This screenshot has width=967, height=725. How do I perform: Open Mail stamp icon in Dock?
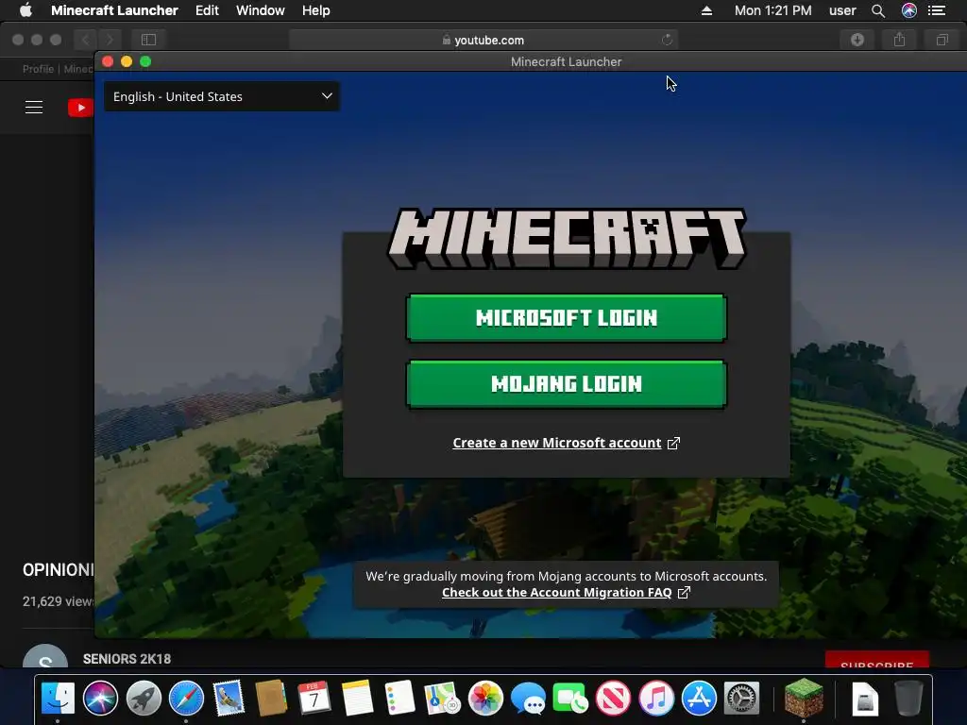coord(229,699)
